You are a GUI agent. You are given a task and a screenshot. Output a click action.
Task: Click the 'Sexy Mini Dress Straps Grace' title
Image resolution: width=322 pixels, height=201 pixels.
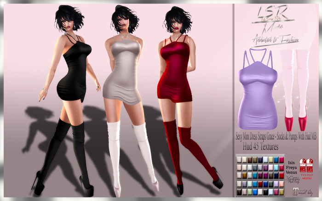256,137
